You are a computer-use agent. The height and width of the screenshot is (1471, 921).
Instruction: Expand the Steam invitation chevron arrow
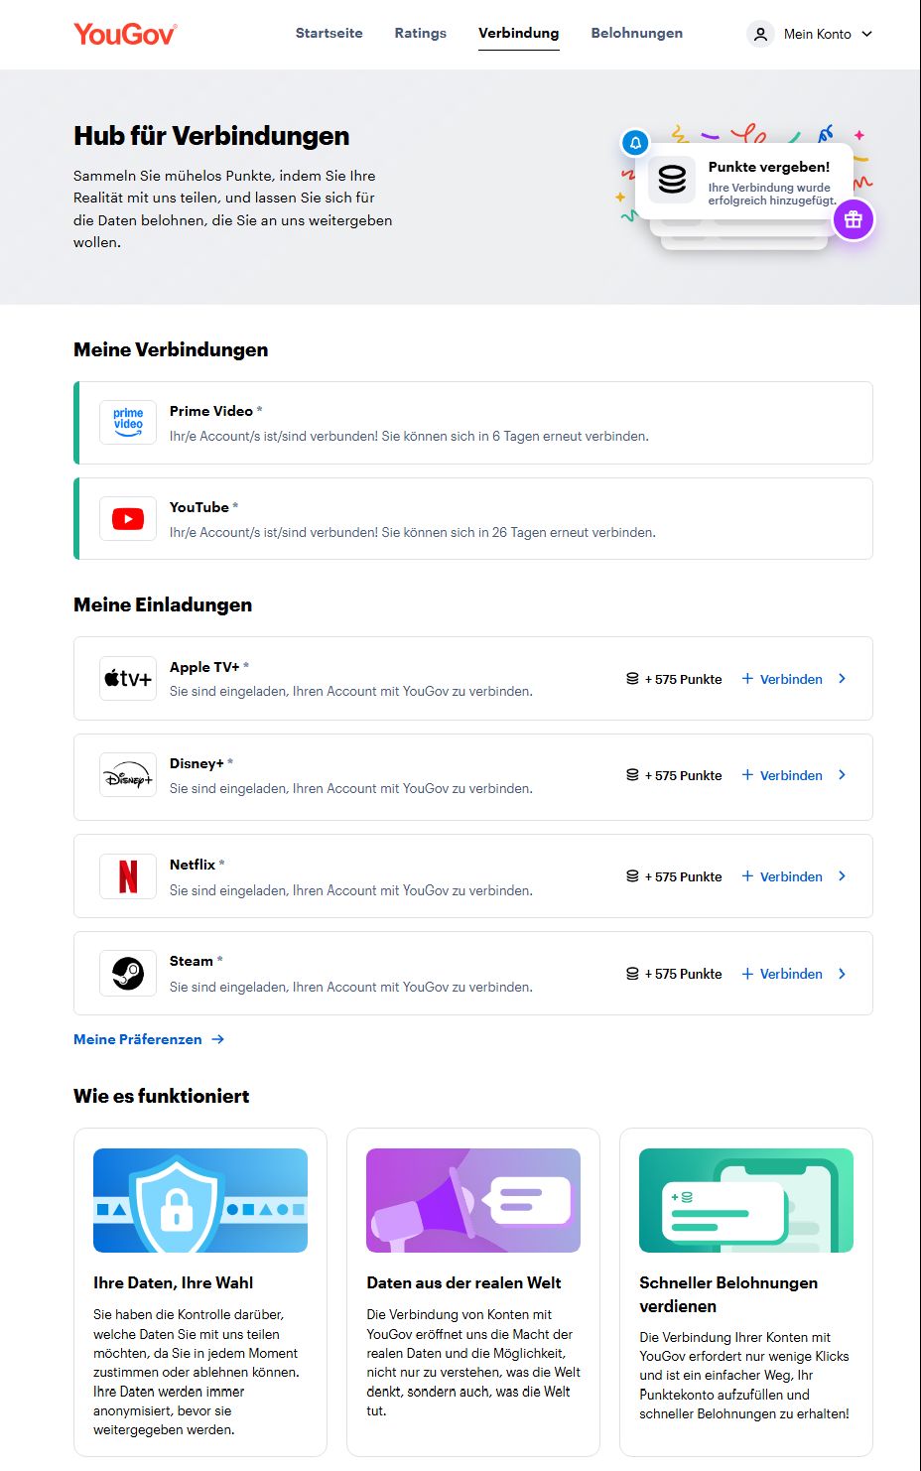(x=842, y=974)
